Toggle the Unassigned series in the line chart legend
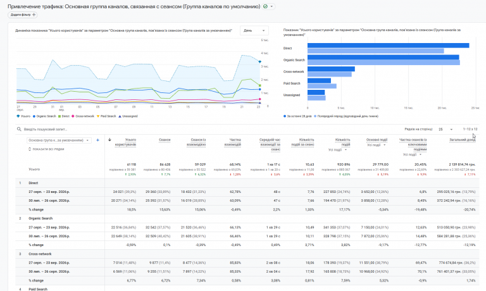This screenshot has width=486, height=291. (128, 116)
